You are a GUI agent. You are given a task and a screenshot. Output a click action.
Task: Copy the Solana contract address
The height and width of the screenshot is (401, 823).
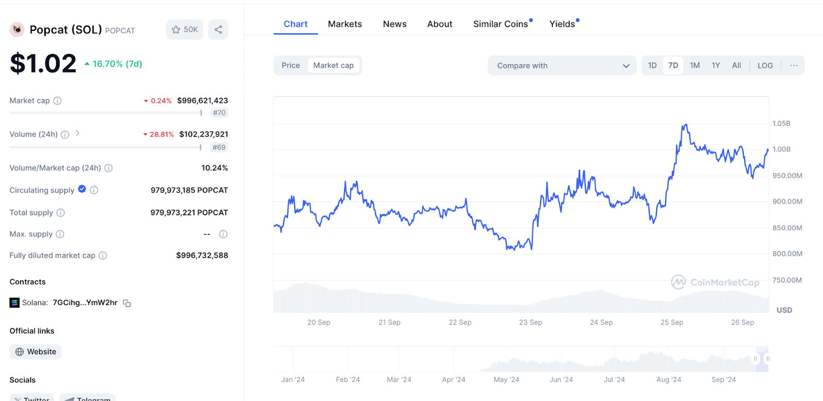[127, 303]
